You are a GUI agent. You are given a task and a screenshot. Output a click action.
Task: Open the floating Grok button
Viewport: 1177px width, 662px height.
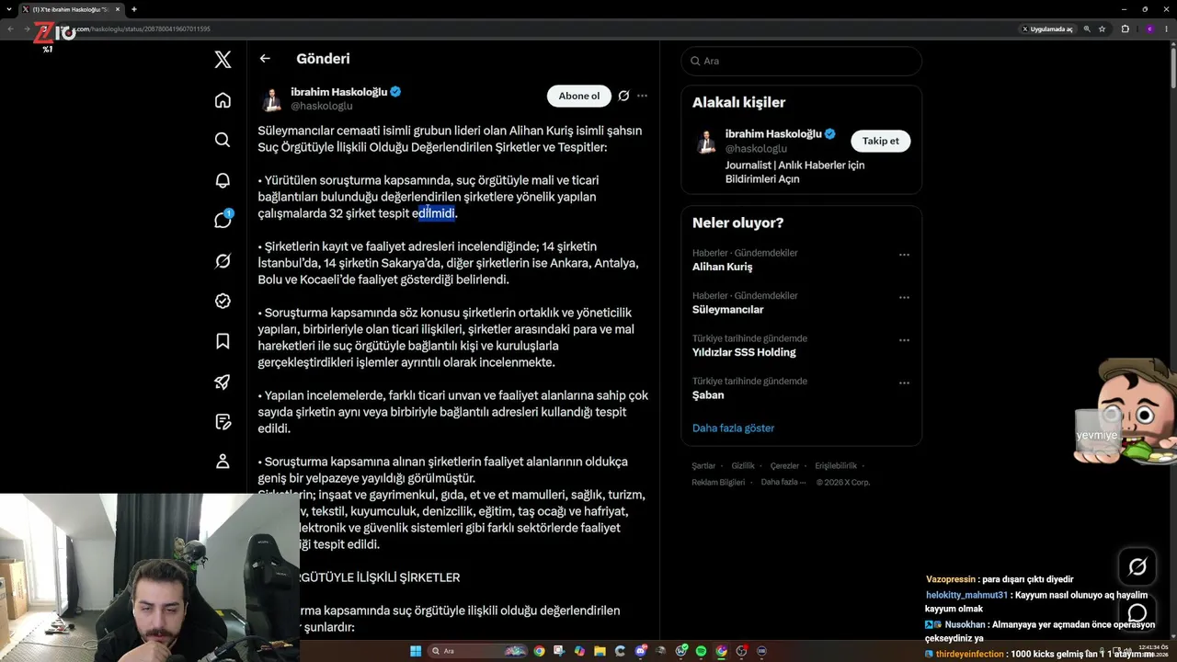pos(1137,567)
